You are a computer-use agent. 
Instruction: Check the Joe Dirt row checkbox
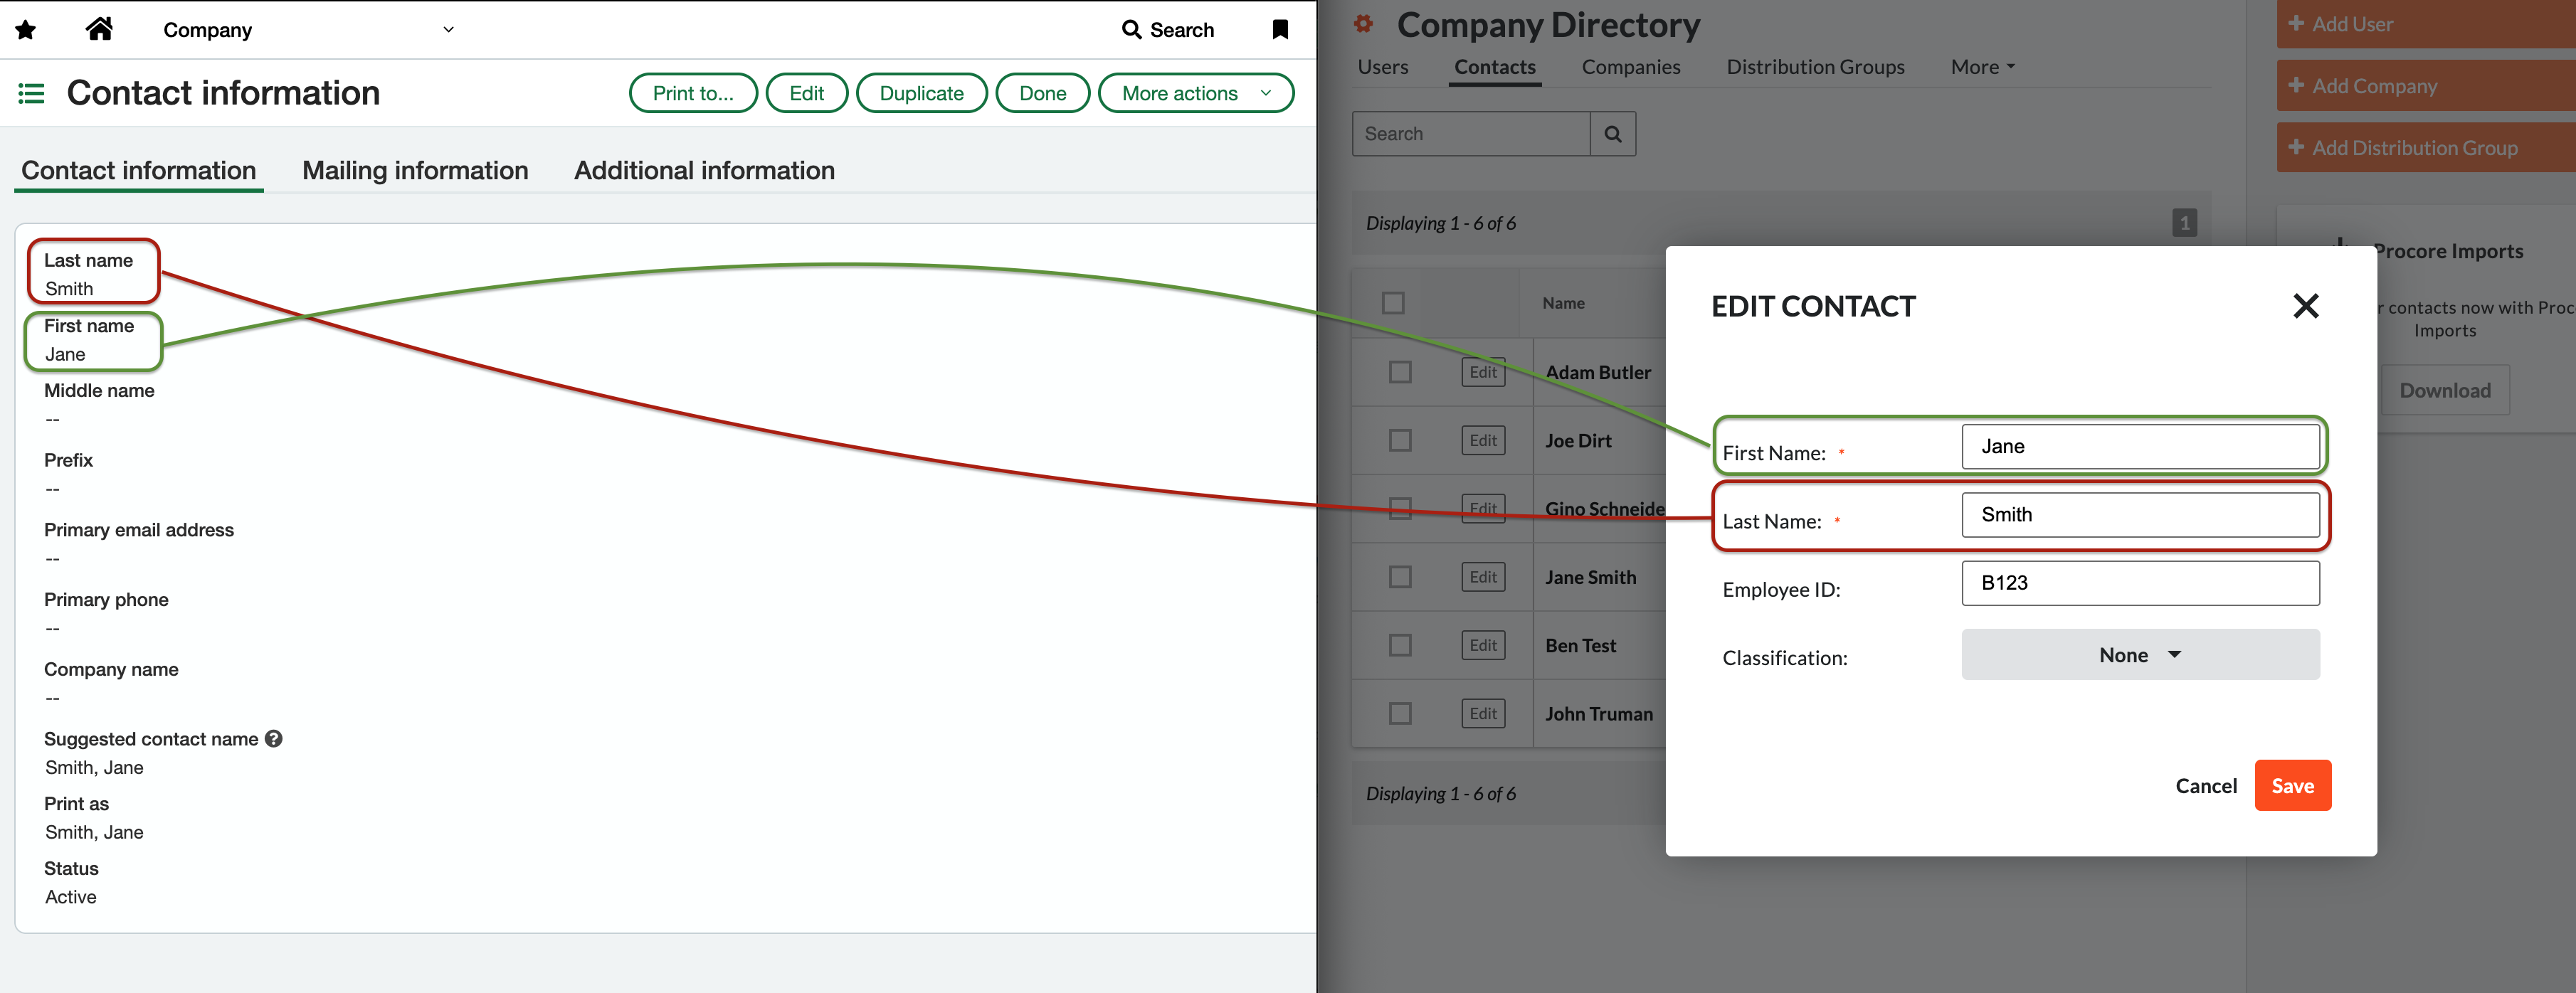click(x=1400, y=440)
